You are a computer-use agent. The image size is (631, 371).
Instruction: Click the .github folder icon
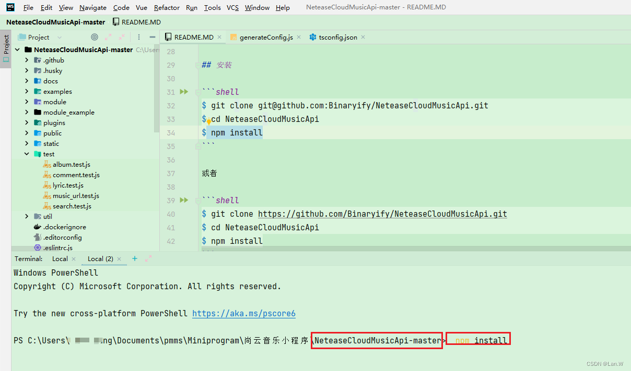point(38,60)
